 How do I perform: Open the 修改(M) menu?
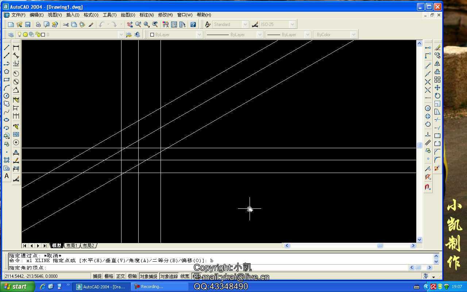(165, 15)
